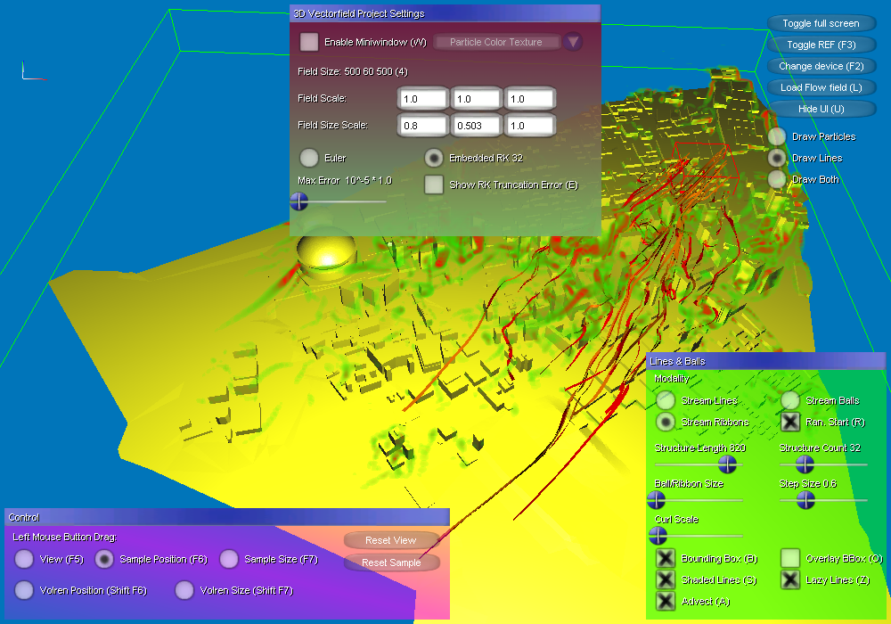This screenshot has width=891, height=624.
Task: Select Volren Position drag mode
Action: click(x=24, y=590)
